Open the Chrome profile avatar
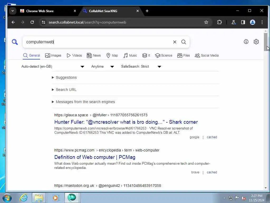The height and width of the screenshot is (203, 270). pos(252,22)
